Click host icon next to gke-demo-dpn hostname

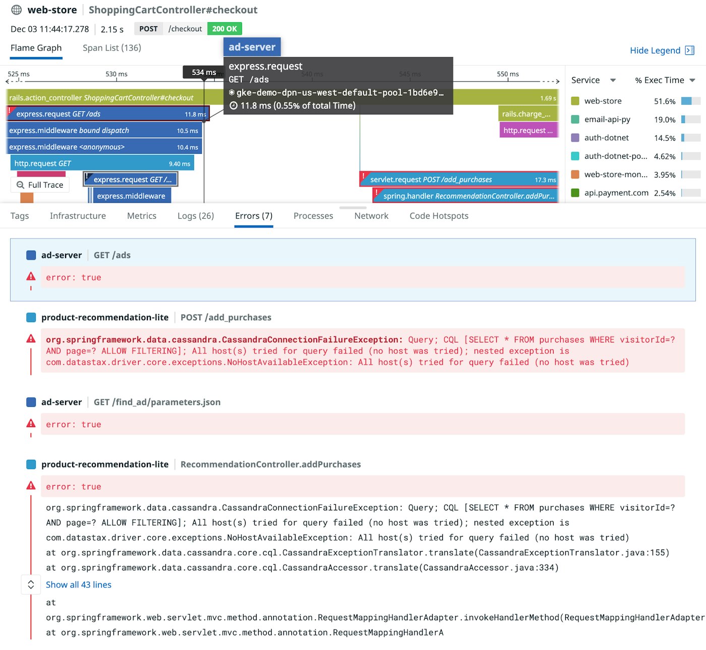pos(232,93)
